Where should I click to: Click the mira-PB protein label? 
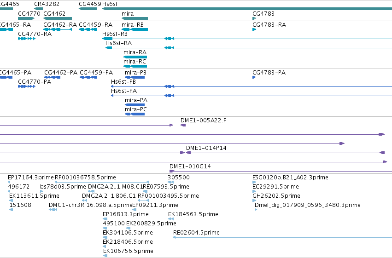point(135,72)
